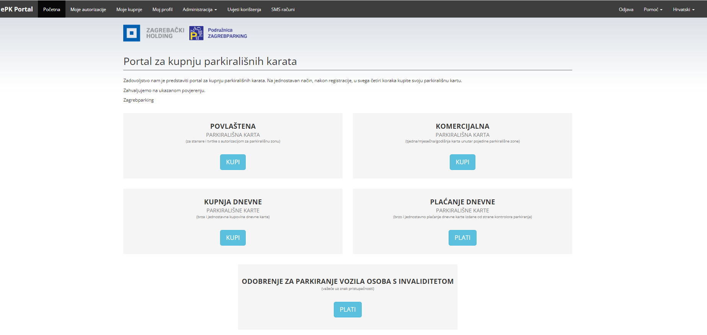Click the Portal za kupnju parkirališnih karata heading
Viewport: 707px width, 335px height.
click(x=210, y=61)
